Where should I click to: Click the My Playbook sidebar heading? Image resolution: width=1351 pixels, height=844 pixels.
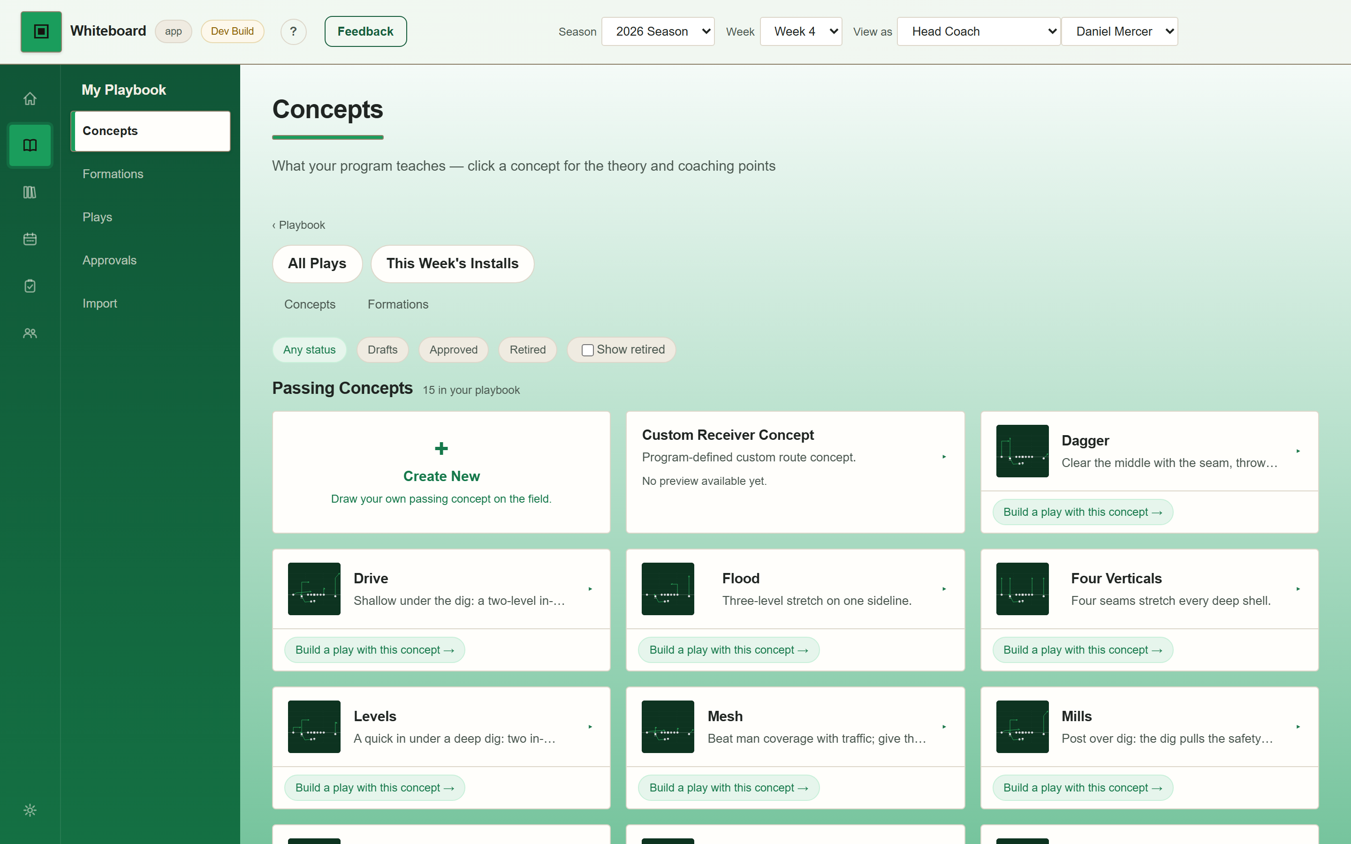click(124, 90)
